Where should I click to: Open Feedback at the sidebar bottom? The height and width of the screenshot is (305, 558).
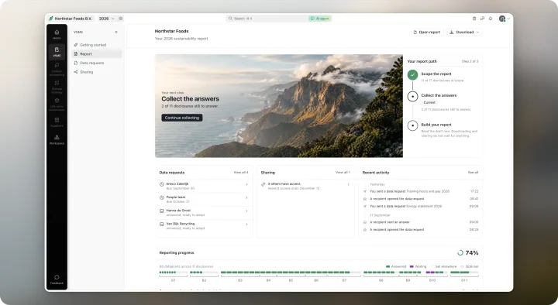click(57, 279)
